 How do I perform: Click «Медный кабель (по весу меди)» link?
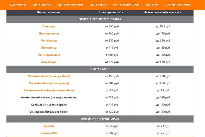click(49, 83)
